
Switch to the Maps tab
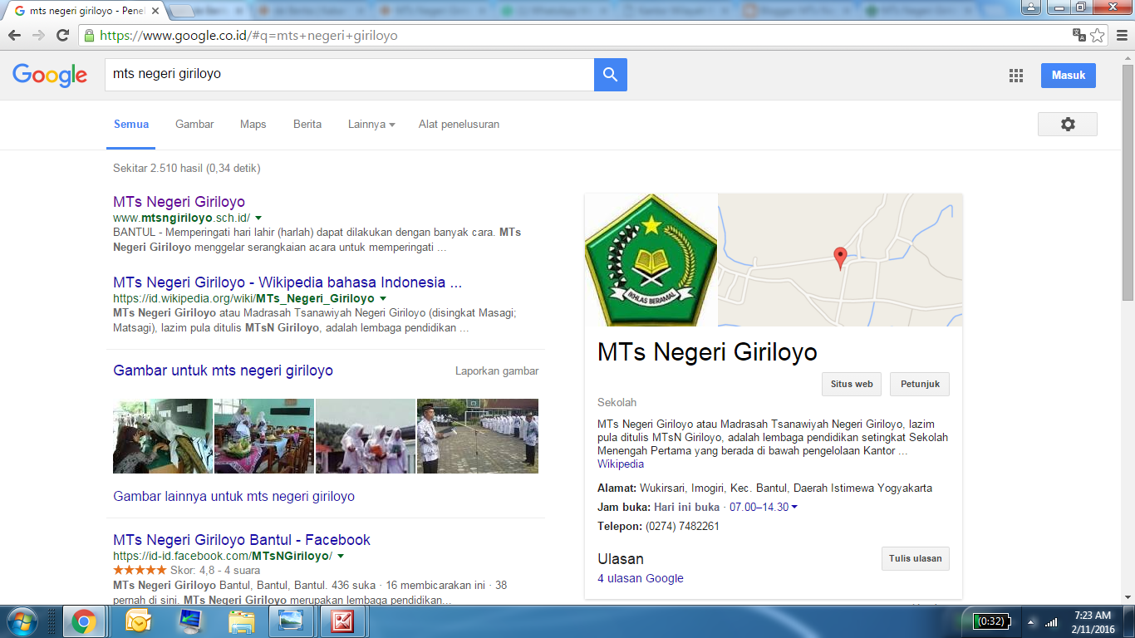click(x=253, y=124)
